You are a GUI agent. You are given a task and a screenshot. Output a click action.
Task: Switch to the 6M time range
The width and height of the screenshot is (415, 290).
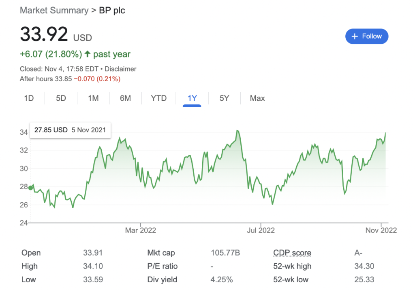click(x=126, y=98)
